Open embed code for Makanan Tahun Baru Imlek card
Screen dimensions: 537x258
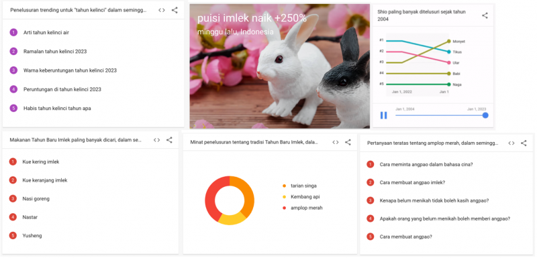click(x=156, y=140)
